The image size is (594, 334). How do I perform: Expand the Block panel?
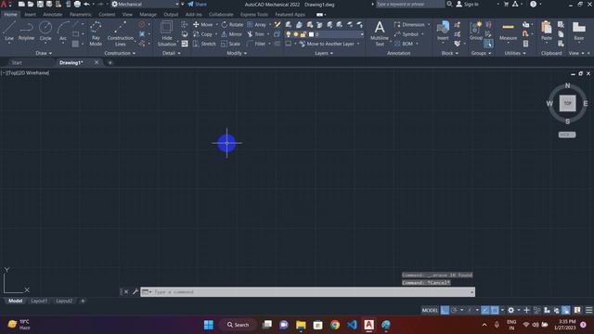coord(449,54)
